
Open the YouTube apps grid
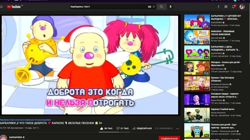click(226, 7)
